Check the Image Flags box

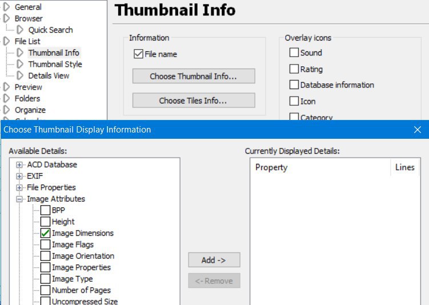click(46, 244)
